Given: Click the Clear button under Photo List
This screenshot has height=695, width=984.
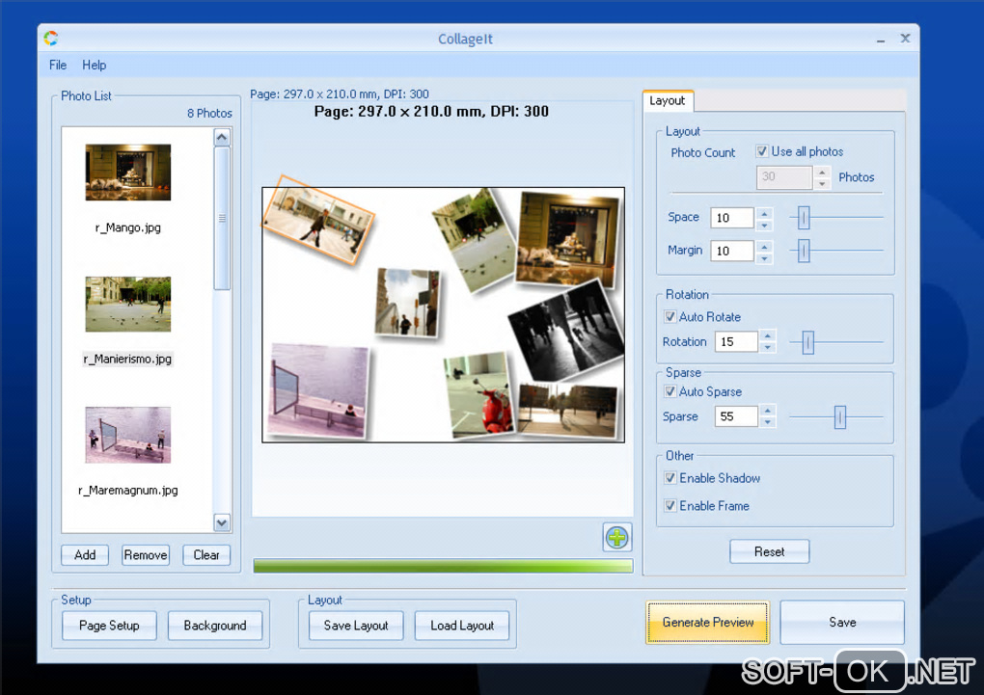Looking at the screenshot, I should 206,555.
